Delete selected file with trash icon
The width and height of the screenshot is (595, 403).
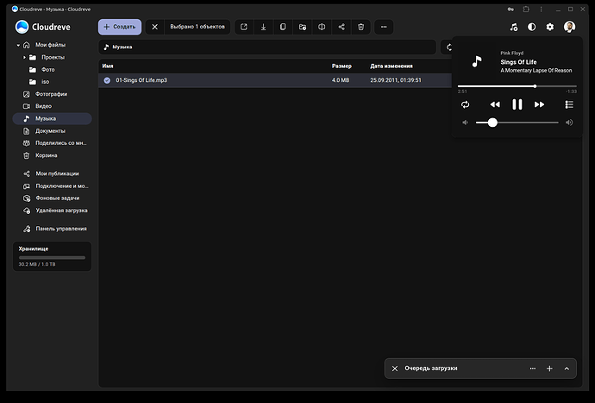pos(360,27)
